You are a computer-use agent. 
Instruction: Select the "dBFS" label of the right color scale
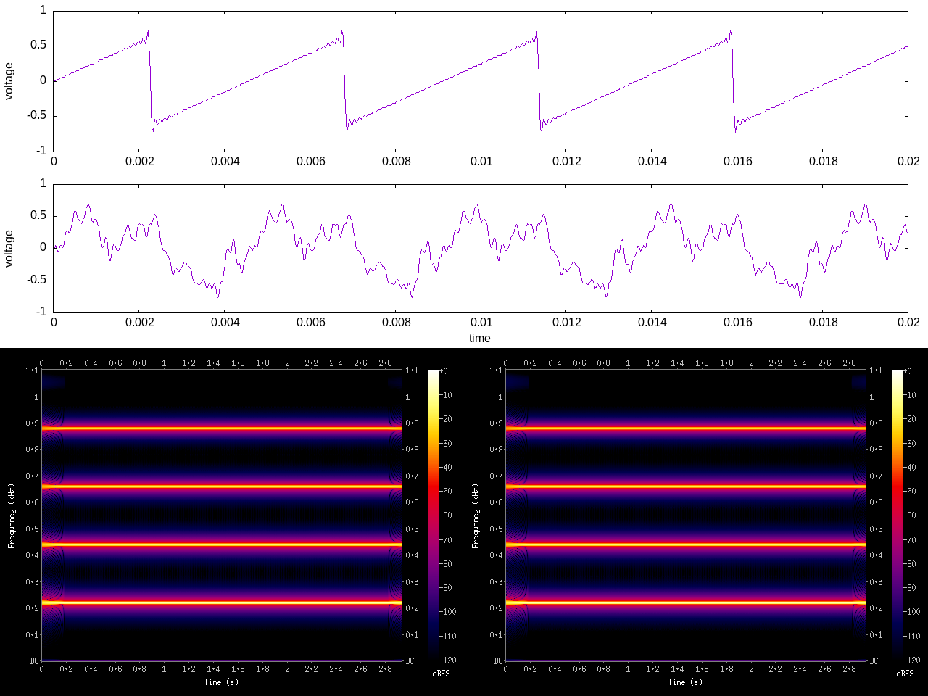905,674
